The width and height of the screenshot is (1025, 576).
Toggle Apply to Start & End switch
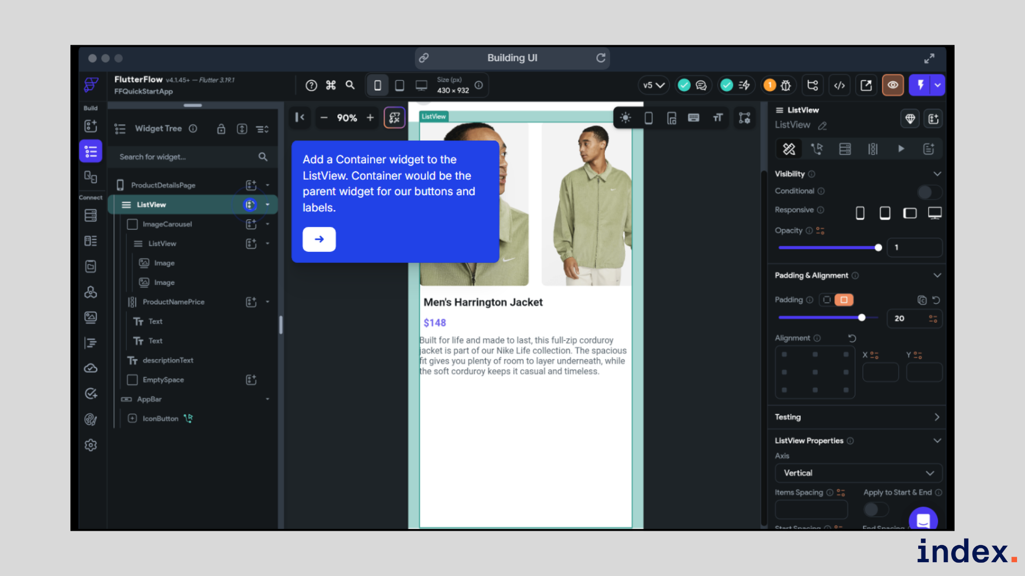[x=876, y=509]
